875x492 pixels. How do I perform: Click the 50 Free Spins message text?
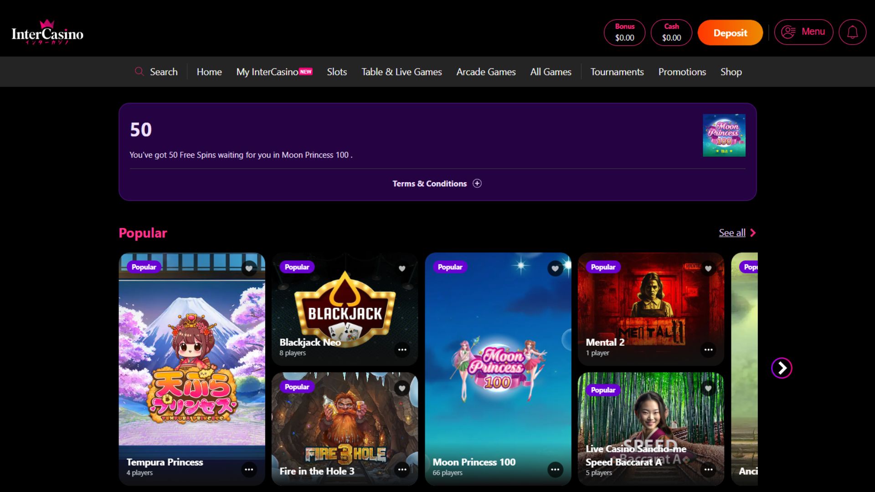tap(241, 155)
